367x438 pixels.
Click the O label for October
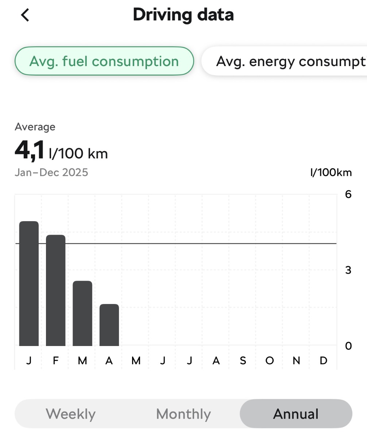click(x=270, y=361)
